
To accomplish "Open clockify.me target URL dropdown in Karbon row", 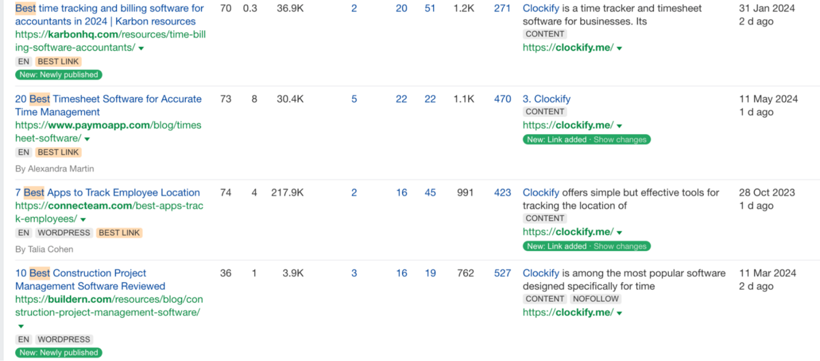I will click(619, 49).
